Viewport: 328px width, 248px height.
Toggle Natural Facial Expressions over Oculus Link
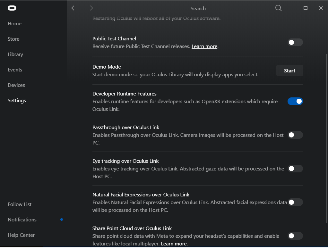(x=295, y=202)
